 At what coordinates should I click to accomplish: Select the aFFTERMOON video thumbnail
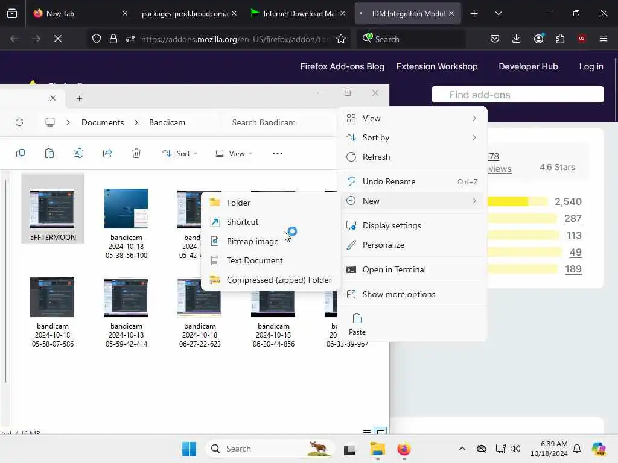click(53, 209)
